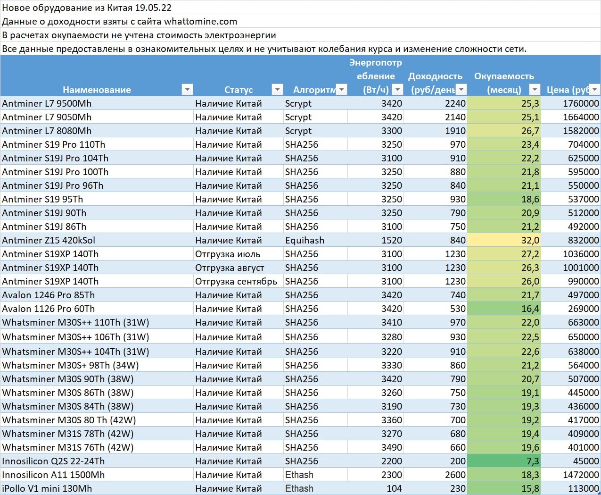
Task: Click status cell 'Отгрузка июль'
Action: coord(239,254)
